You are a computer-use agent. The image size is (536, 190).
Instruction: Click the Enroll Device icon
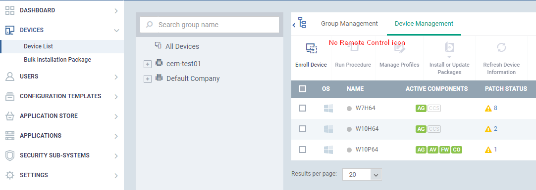pos(312,49)
